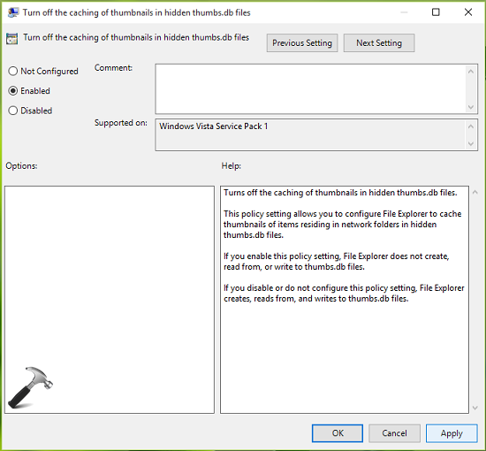Click Comment box scroll down arrow

point(471,107)
